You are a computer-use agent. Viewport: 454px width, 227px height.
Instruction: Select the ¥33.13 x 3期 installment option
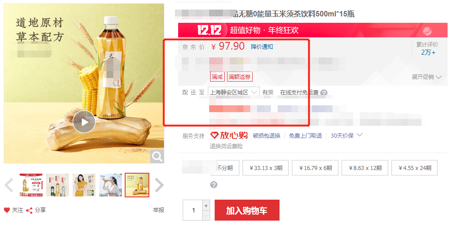[x=265, y=168]
